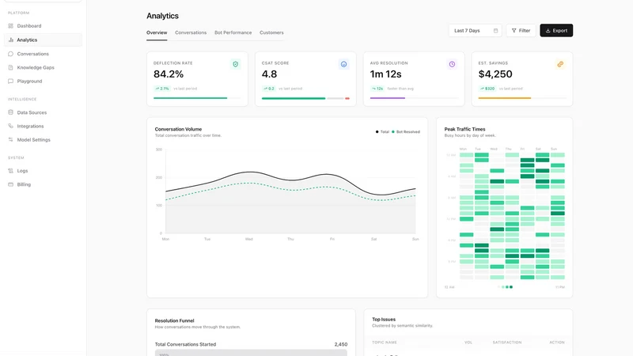Click the CSAT Score progress bar

point(305,98)
